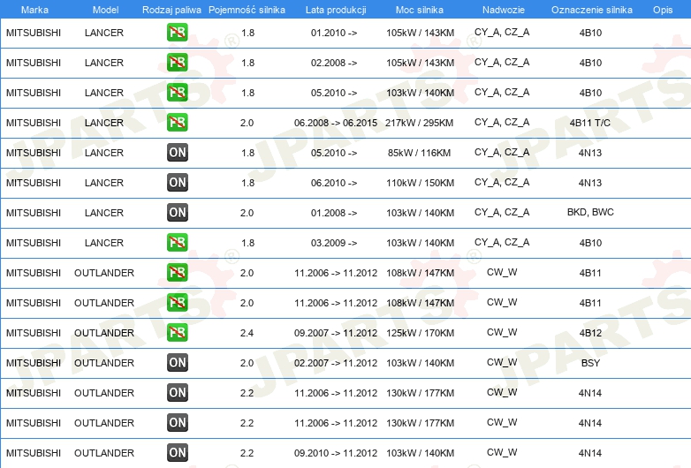Screen dimensions: 691x468
Task: Select 'CY_A, CZ_A' in the 4B11 T/C row
Action: tap(502, 122)
